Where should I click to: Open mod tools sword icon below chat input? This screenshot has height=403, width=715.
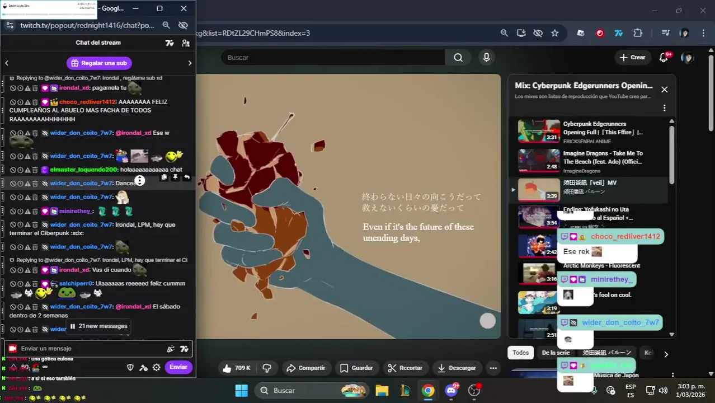click(x=144, y=368)
